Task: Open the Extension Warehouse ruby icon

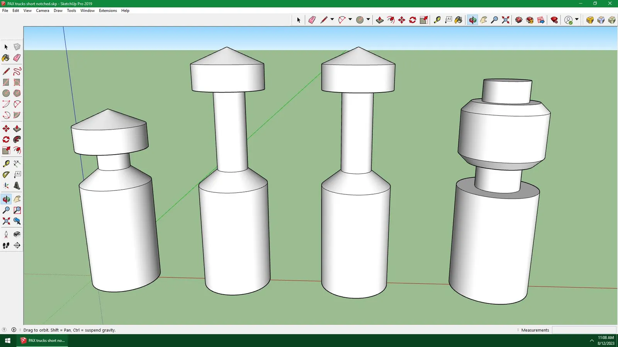Action: click(554, 20)
